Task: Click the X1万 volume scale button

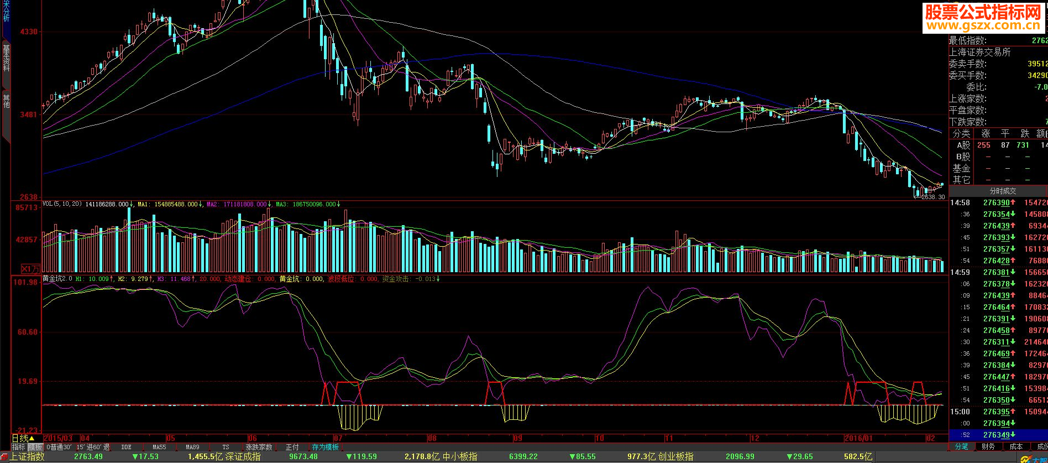Action: pyautogui.click(x=30, y=269)
